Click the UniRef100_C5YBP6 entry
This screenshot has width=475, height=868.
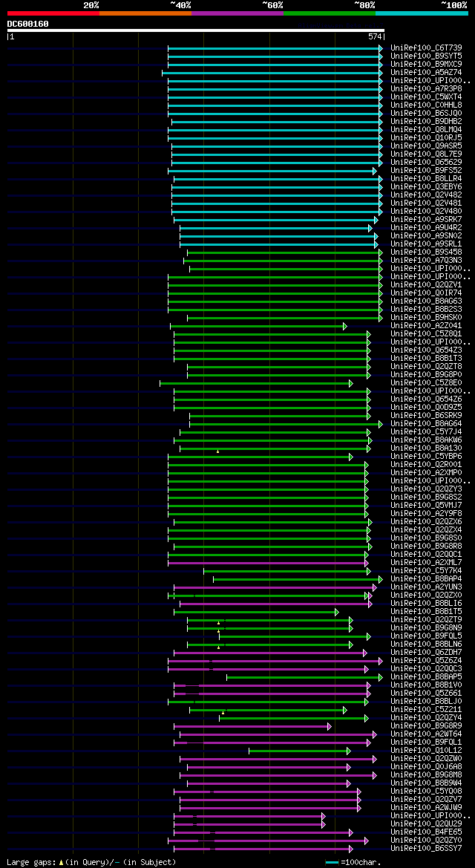426,456
